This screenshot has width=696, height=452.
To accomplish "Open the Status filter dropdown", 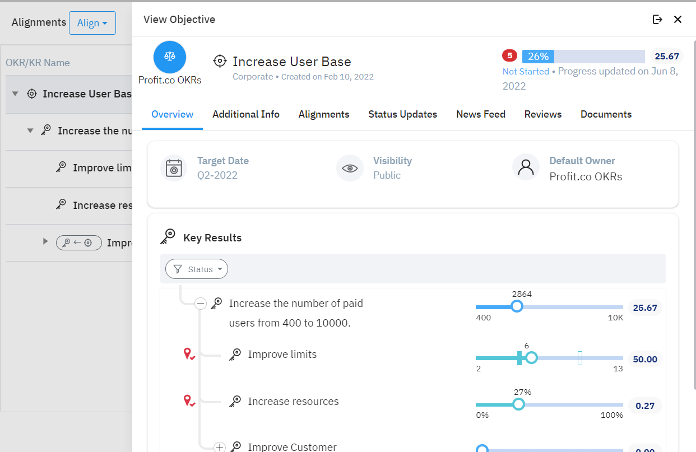I will (197, 269).
